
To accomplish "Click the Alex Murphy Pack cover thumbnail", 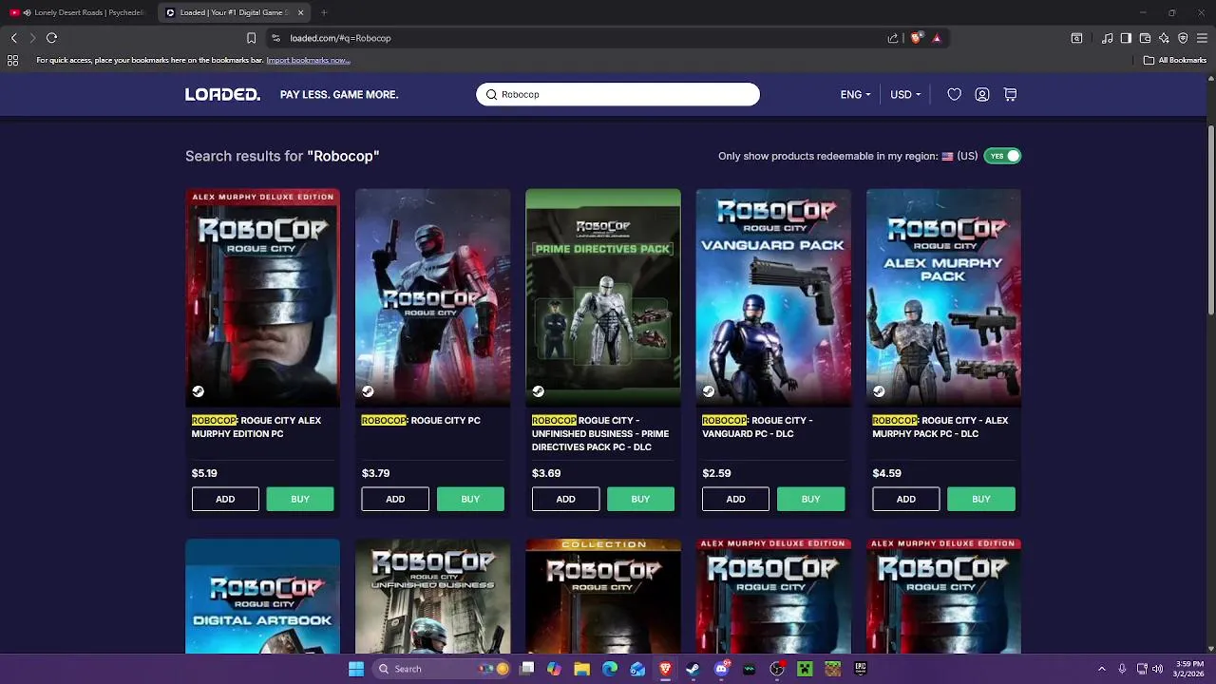I will [943, 297].
